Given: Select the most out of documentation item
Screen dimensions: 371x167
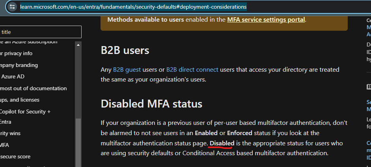Looking at the screenshot, I should pos(33,88).
